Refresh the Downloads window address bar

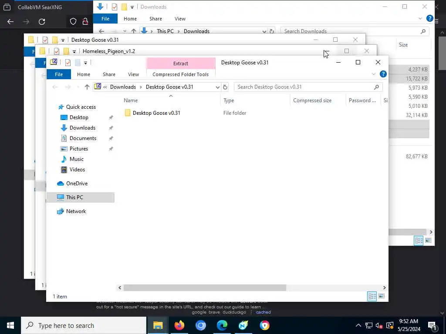(272, 31)
